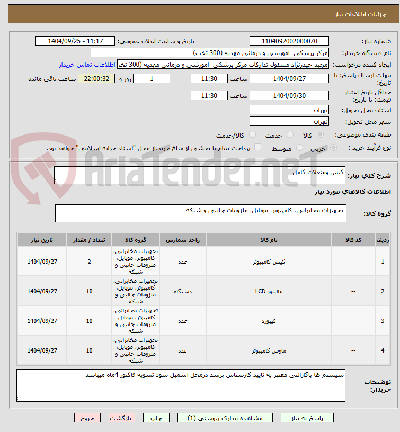Click the buyer organization name field
The image size is (400, 432).
[210, 53]
